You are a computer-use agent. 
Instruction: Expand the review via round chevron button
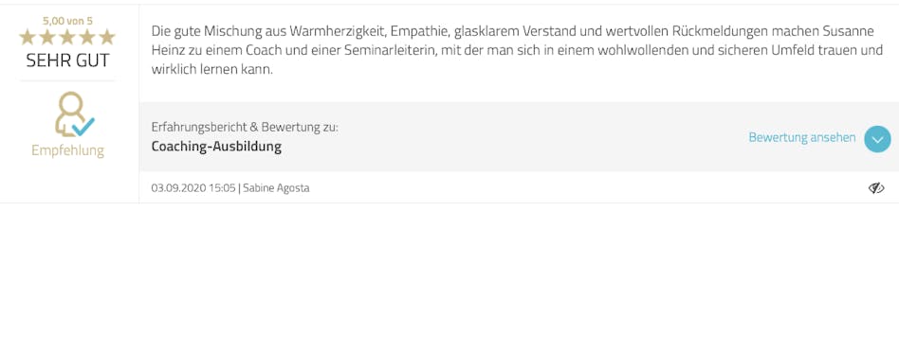tap(877, 139)
